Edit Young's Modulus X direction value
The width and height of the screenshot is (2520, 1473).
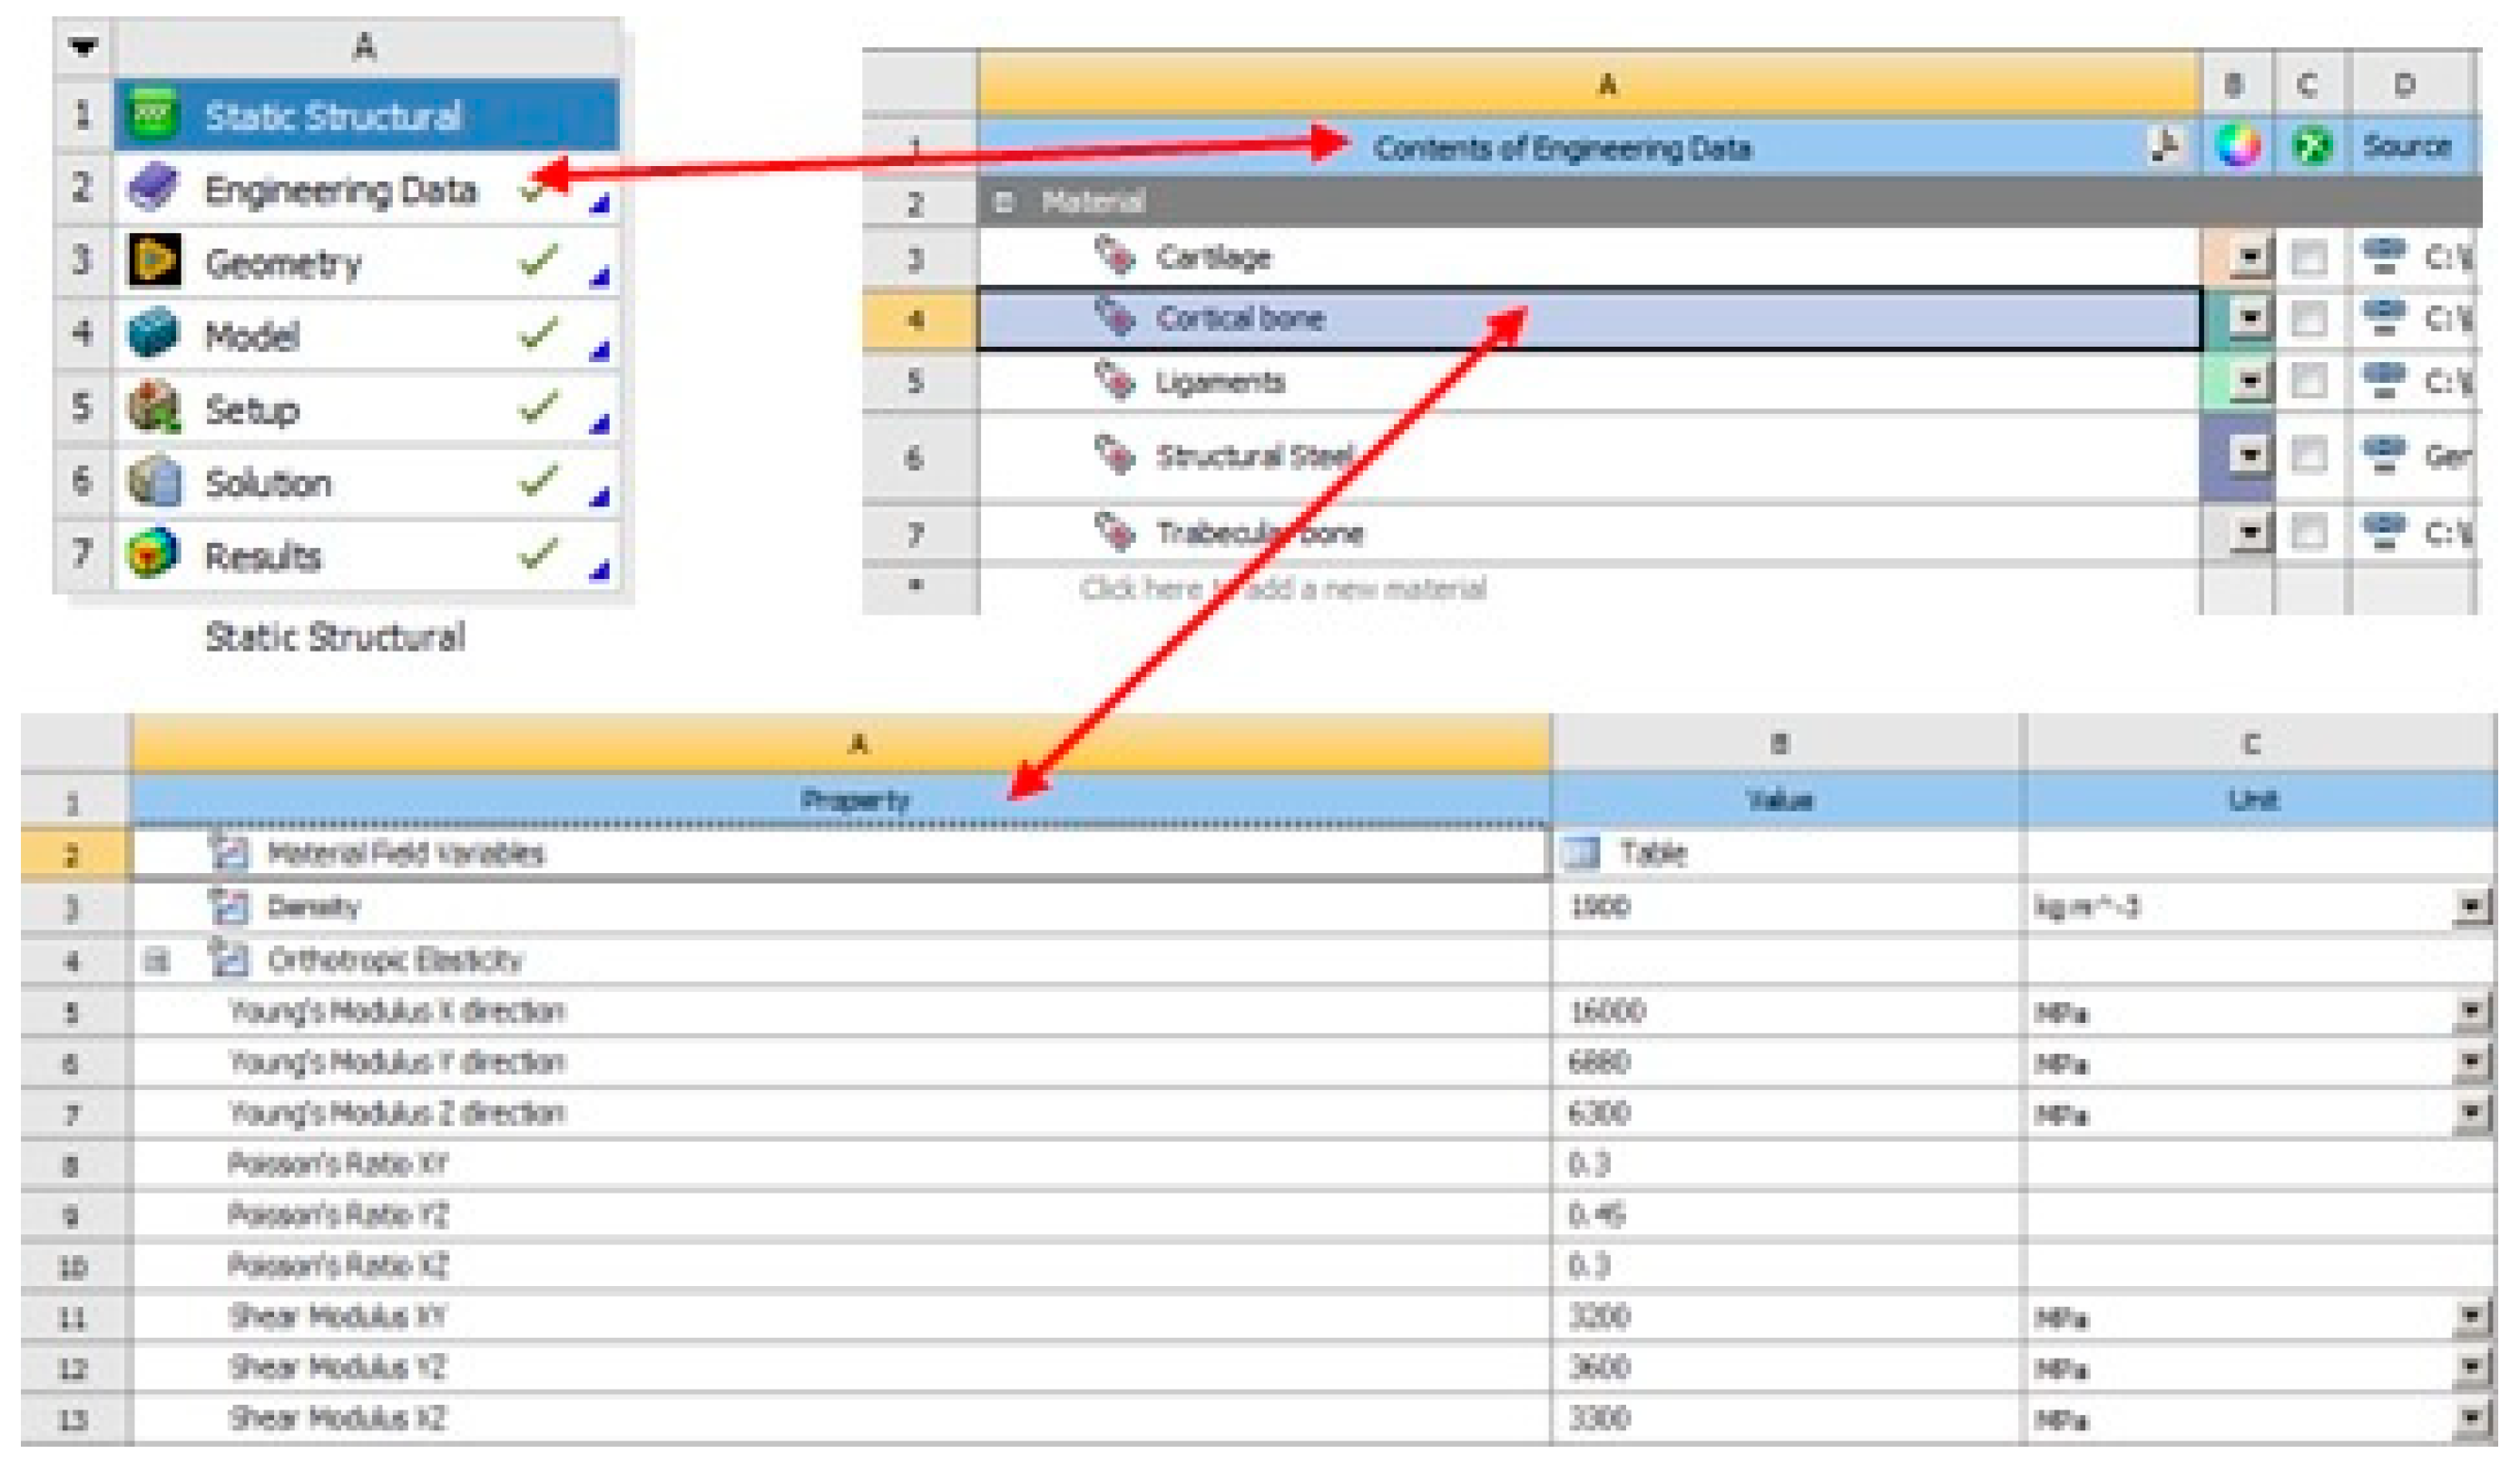pyautogui.click(x=1606, y=1012)
